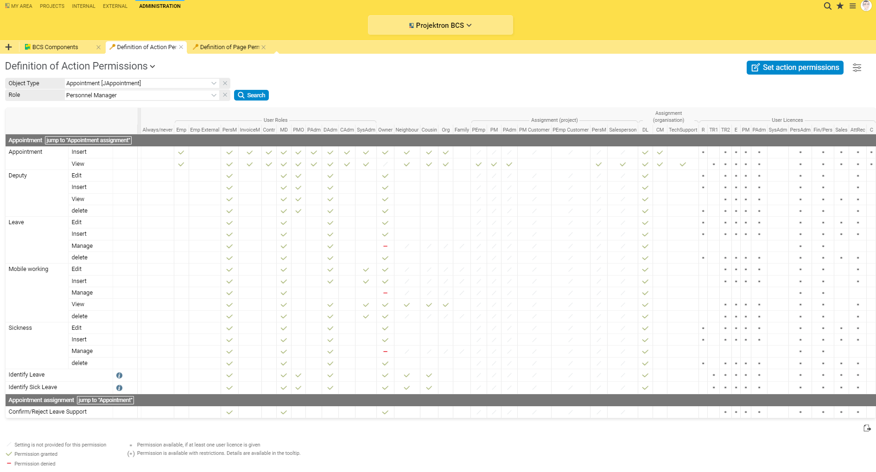Open the ADMINISTRATION menu
876x472 pixels.
(x=160, y=6)
